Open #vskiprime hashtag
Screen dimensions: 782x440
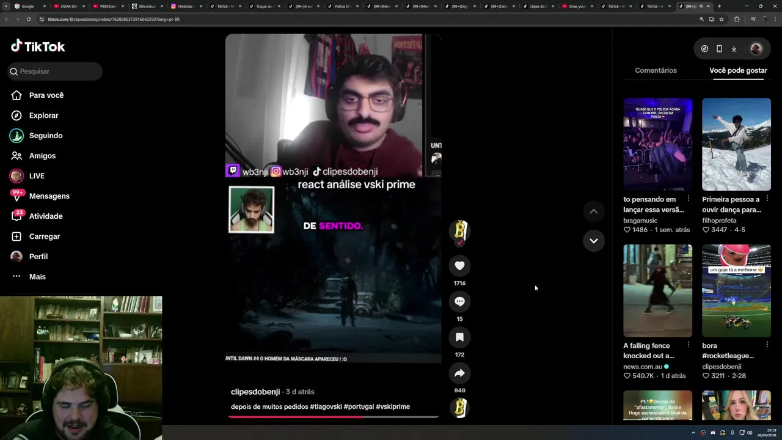pyautogui.click(x=393, y=407)
